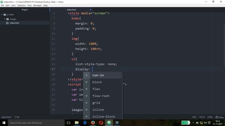Choose inline-block from autocomplete suggestions
Screen dimensions: 225x126
(x=102, y=117)
